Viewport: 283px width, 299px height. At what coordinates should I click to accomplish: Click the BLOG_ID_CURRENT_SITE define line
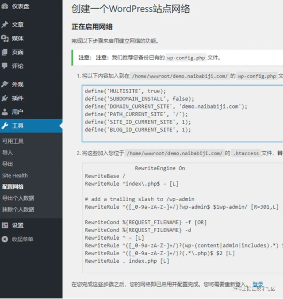(138, 130)
